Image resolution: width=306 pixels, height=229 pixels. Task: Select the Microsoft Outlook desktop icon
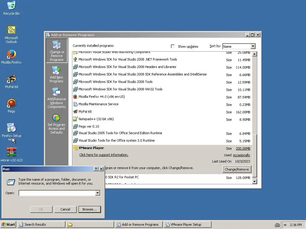tap(11, 34)
